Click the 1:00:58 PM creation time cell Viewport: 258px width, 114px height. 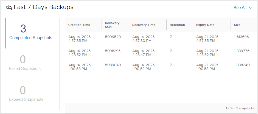(80, 67)
